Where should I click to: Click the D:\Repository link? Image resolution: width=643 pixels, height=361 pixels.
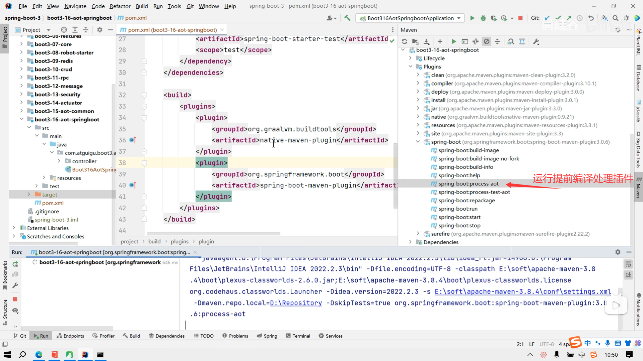point(296,303)
